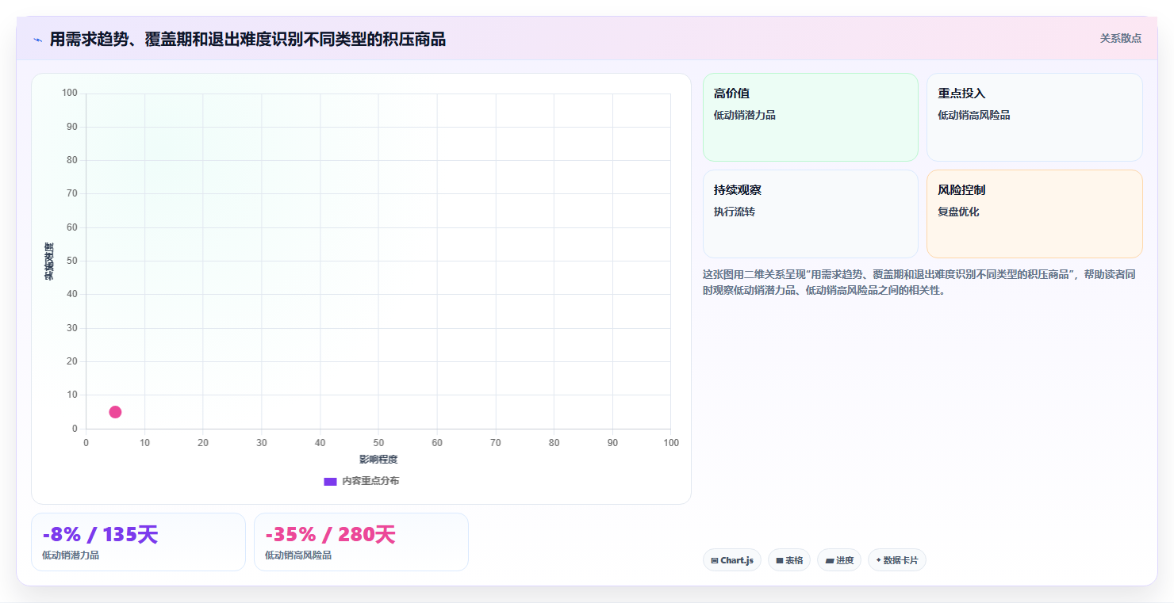Select the 表格 tag chip
1174x603 pixels.
(x=788, y=560)
